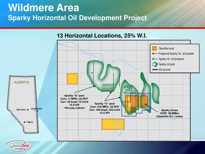Click the Sparky oil pool legend symbol
Image resolution: width=205 pixels, height=154 pixels.
click(x=155, y=64)
